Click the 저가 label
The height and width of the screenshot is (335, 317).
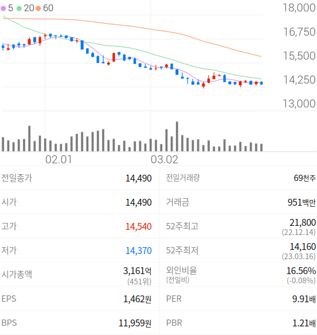pyautogui.click(x=9, y=251)
